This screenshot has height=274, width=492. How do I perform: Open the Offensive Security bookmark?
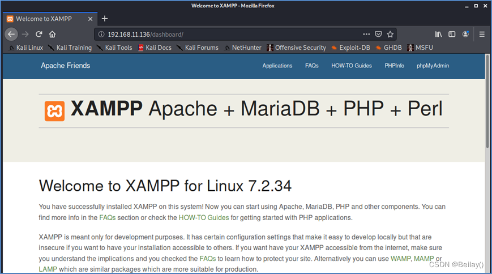click(297, 48)
